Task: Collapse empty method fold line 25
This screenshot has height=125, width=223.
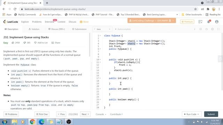Action: [100, 100]
